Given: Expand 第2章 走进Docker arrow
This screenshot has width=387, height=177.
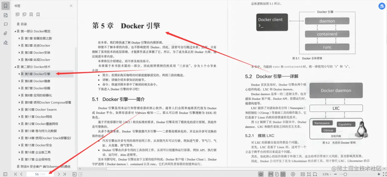Looking at the screenshot, I should (x=19, y=46).
